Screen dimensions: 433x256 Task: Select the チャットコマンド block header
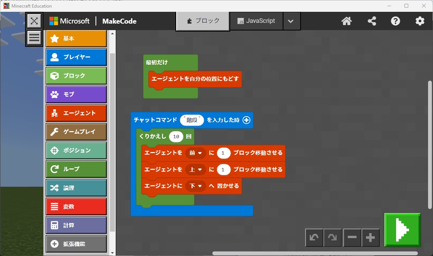(x=155, y=120)
